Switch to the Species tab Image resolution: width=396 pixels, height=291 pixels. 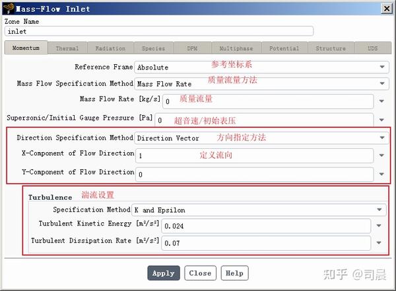153,48
